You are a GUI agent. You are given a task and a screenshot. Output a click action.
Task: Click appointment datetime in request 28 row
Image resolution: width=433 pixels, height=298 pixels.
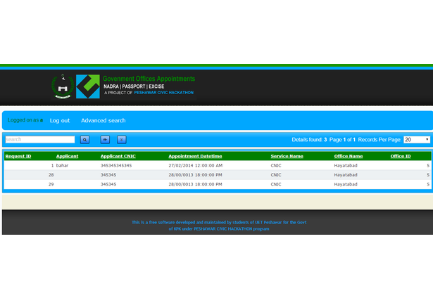pos(195,175)
